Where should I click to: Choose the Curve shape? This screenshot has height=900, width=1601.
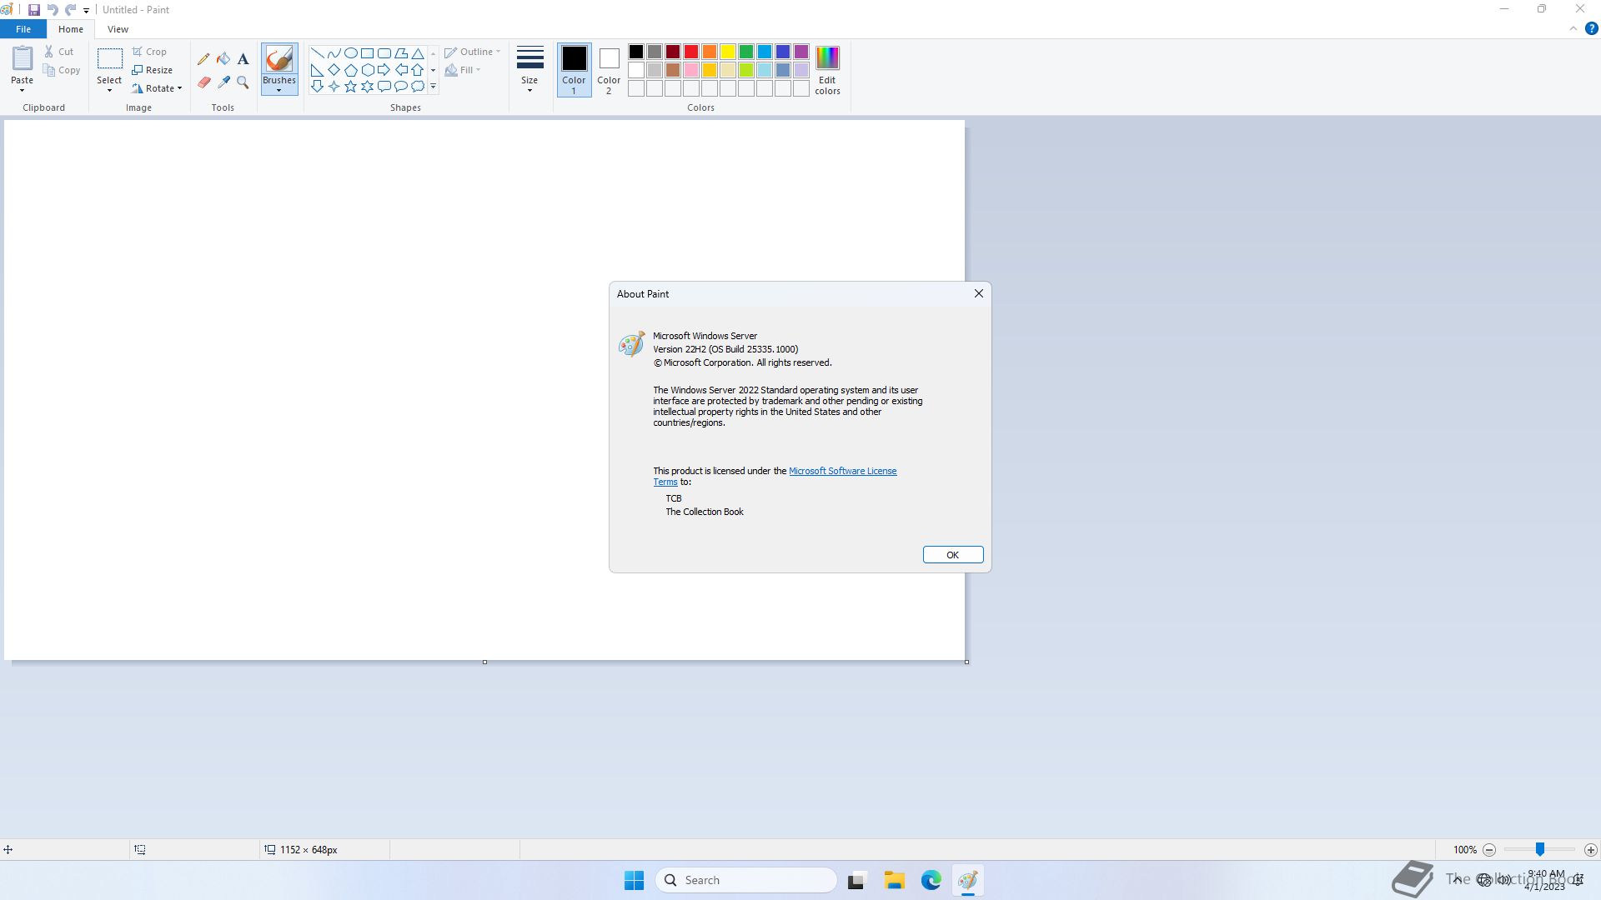pyautogui.click(x=334, y=53)
